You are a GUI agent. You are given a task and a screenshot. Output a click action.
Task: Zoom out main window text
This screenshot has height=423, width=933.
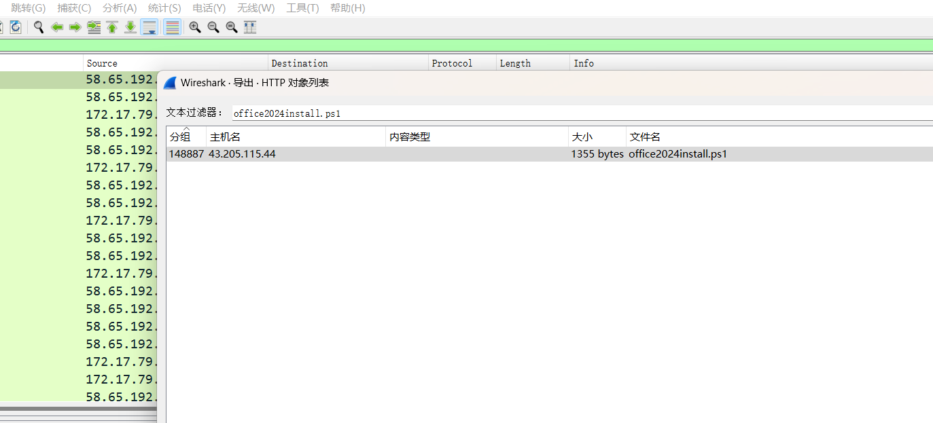pyautogui.click(x=213, y=27)
